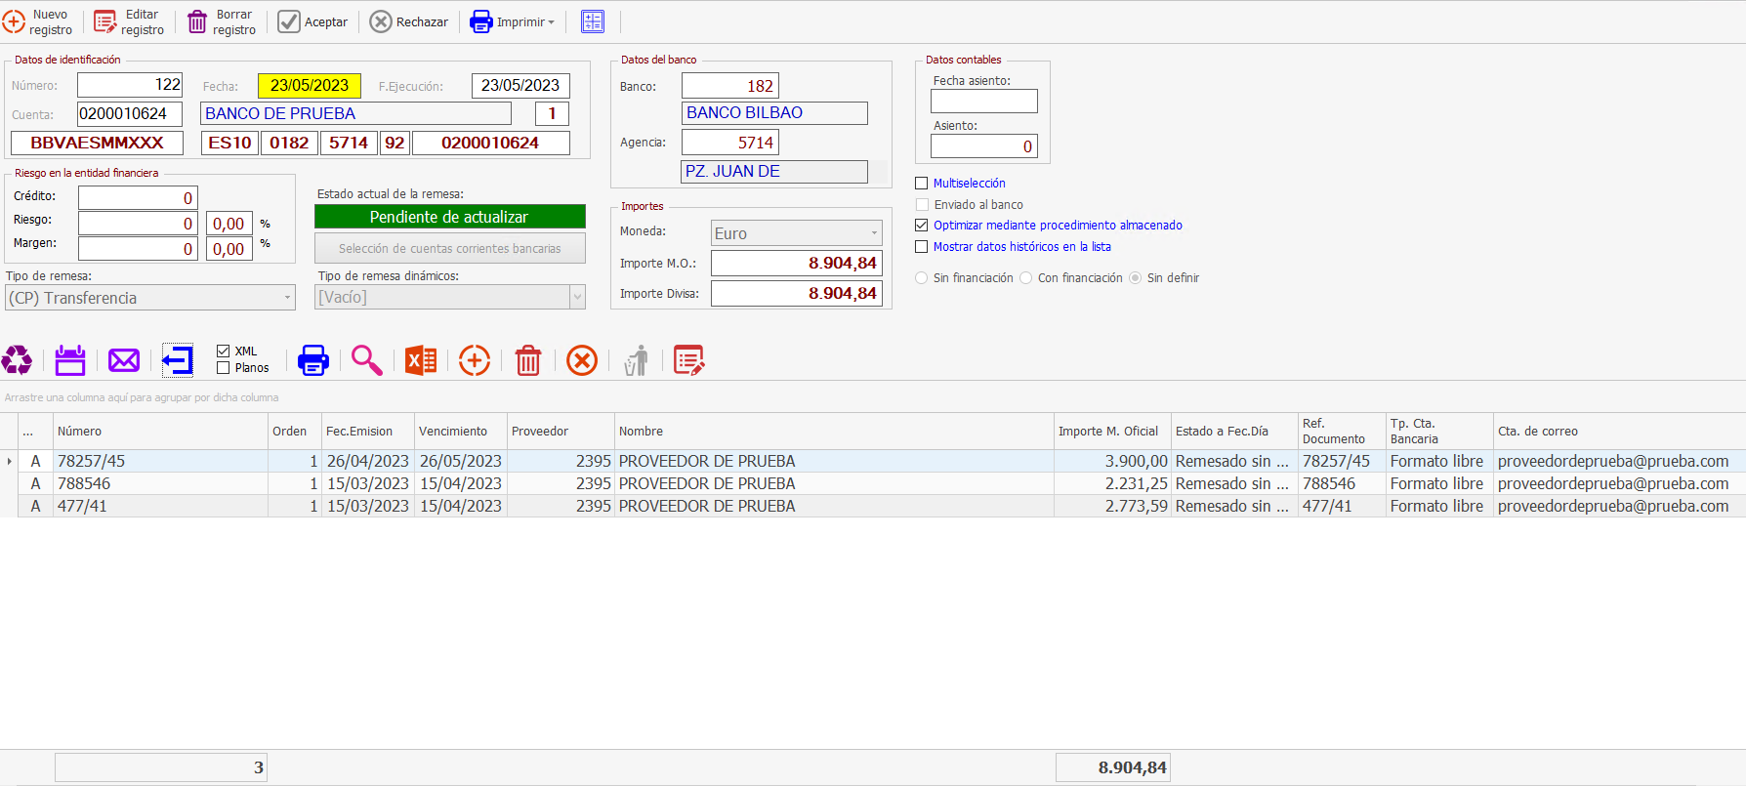
Task: Expand the Tipo de remesa dinámicos dropdown
Action: (577, 297)
